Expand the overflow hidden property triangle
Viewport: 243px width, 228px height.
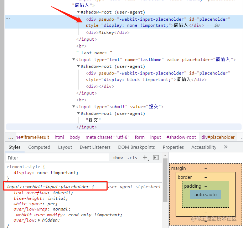coord(39,220)
